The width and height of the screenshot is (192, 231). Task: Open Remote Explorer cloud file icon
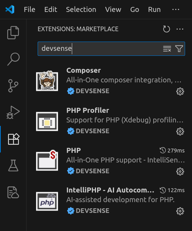13,192
